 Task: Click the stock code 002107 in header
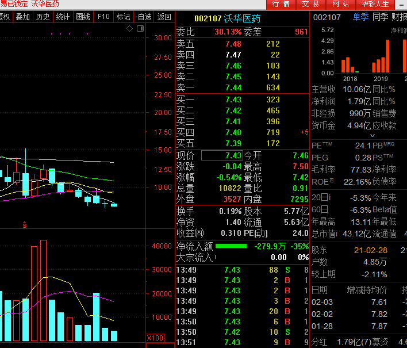208,18
